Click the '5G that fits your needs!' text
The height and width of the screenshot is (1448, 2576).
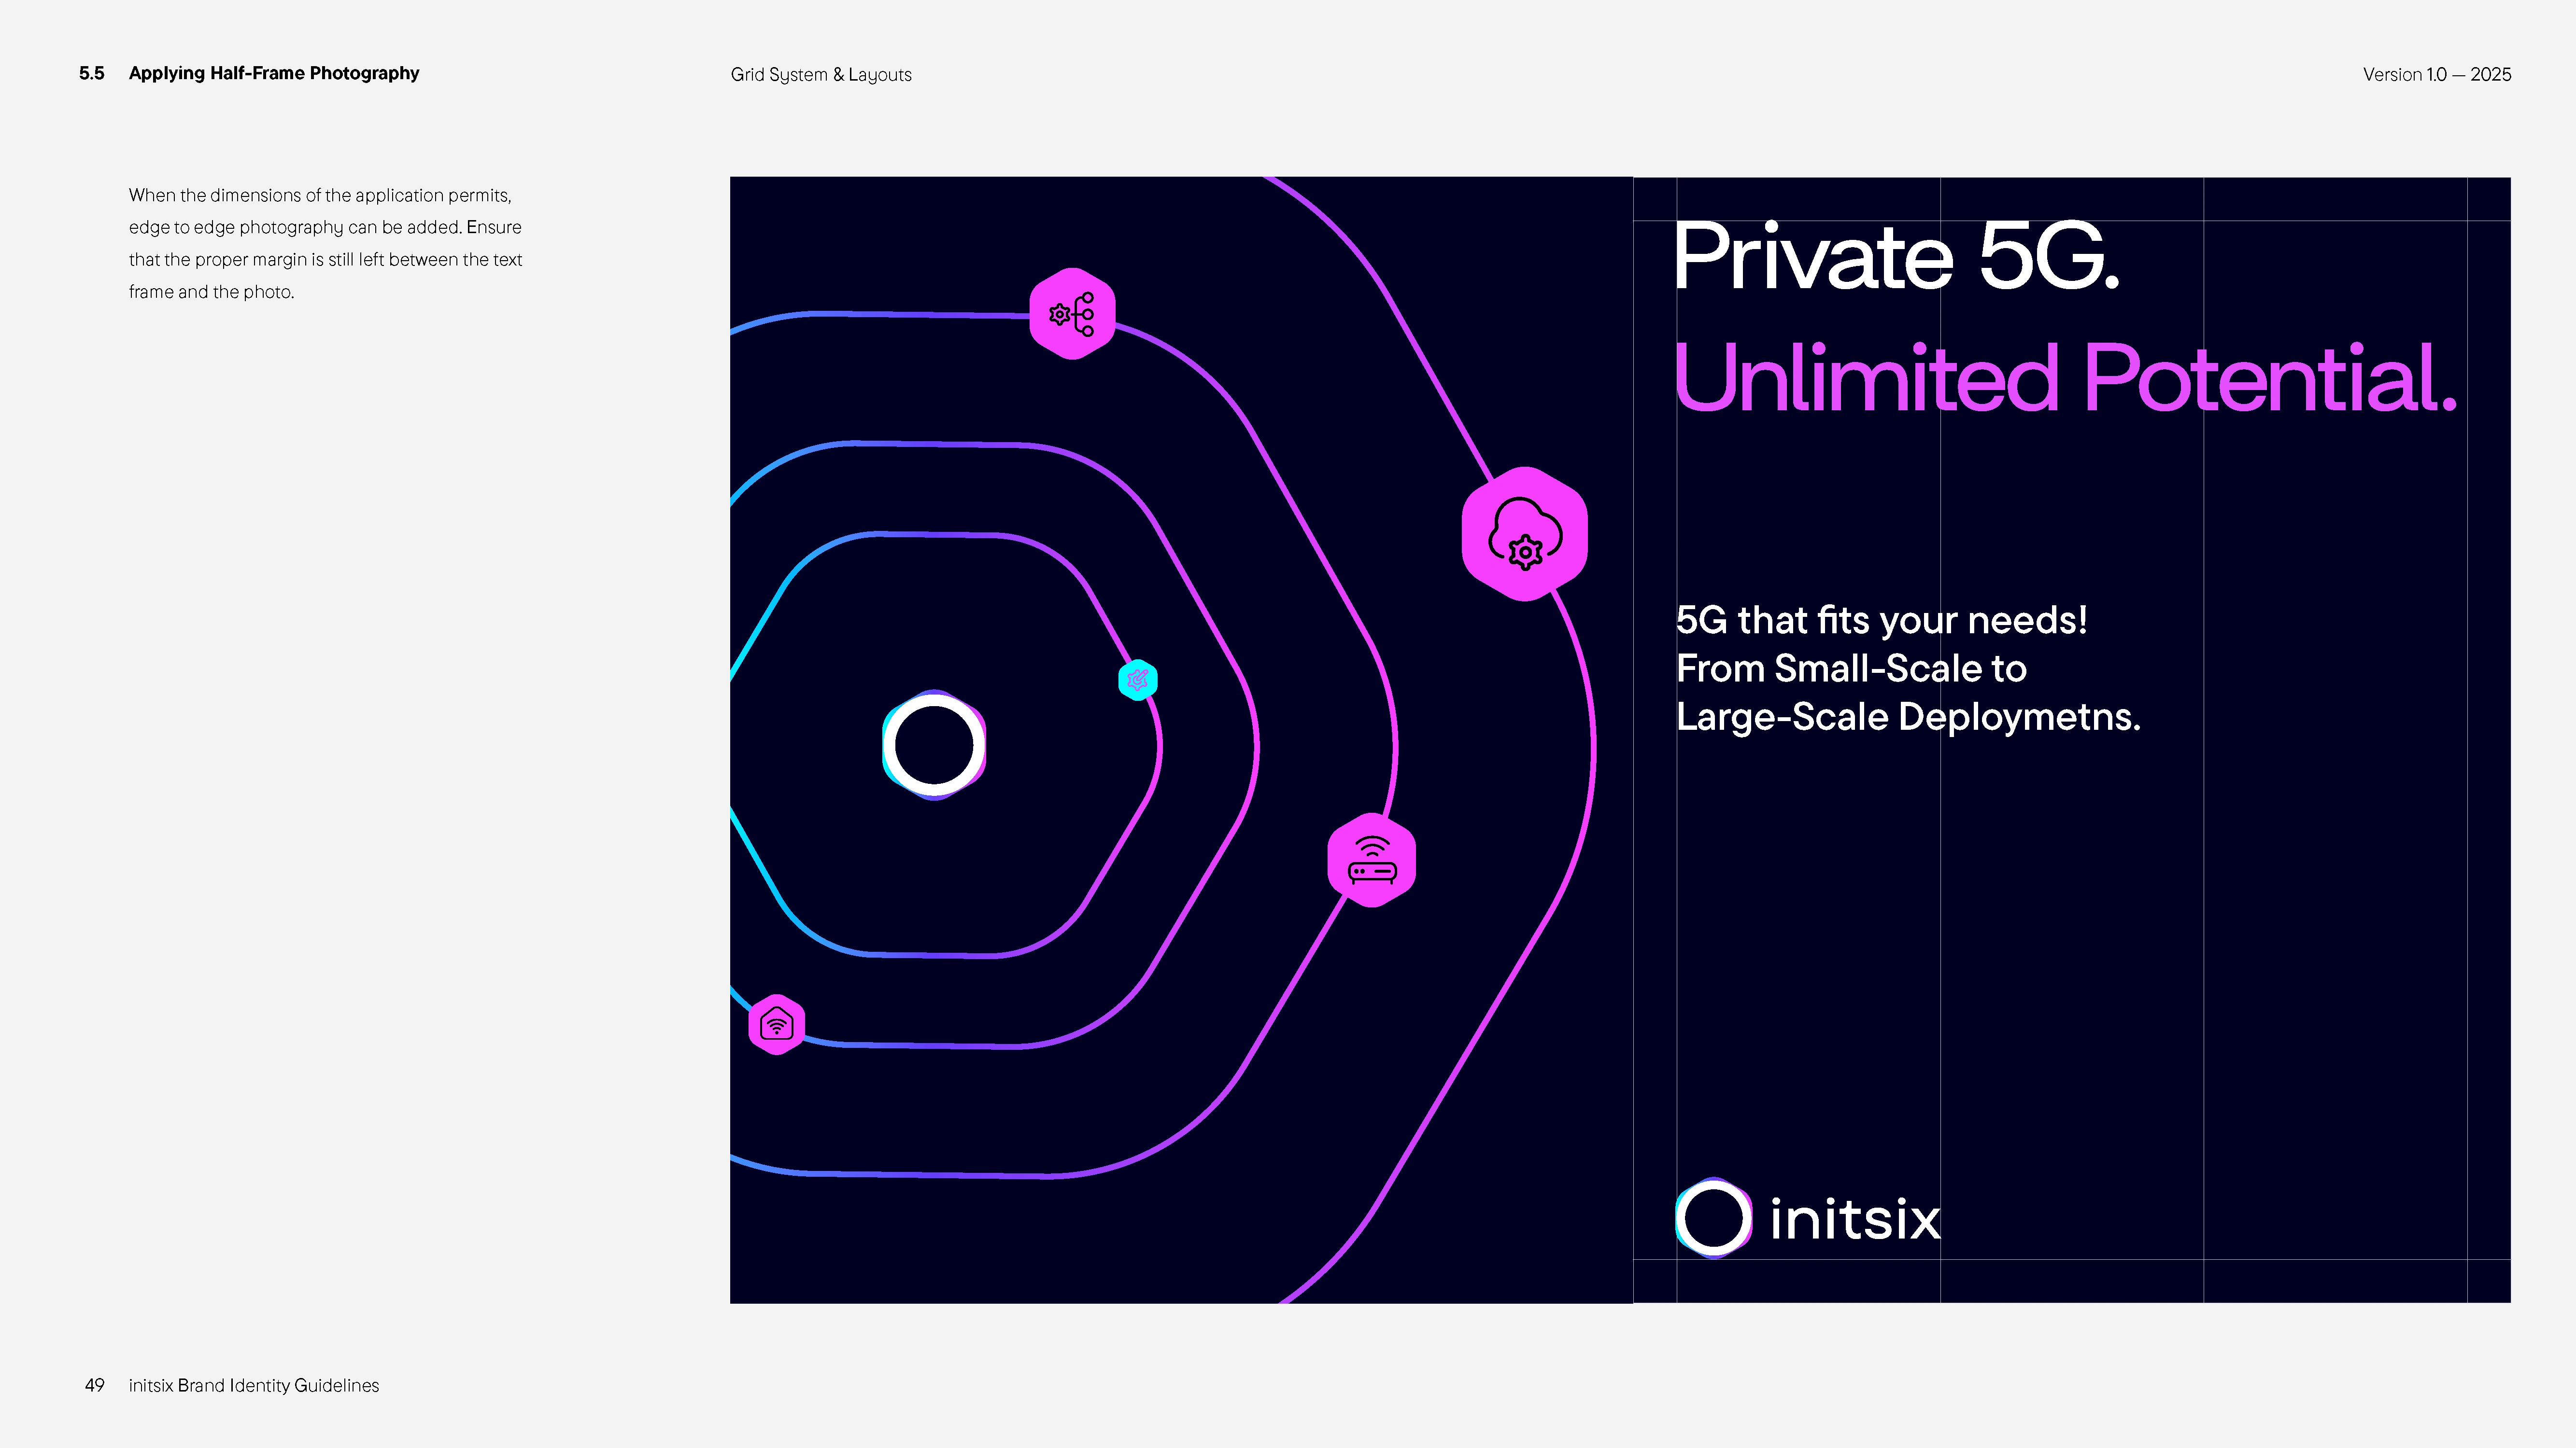click(1881, 621)
